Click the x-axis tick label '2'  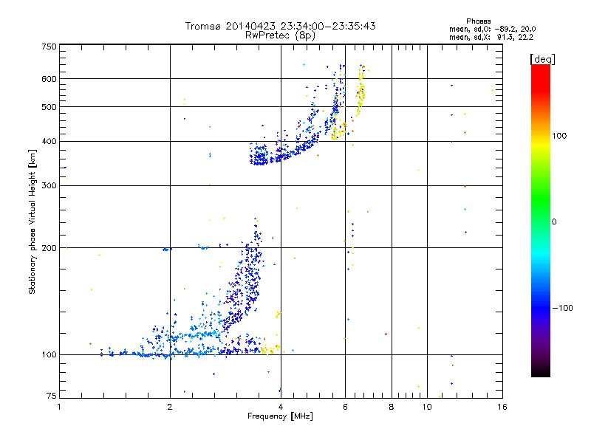point(170,407)
